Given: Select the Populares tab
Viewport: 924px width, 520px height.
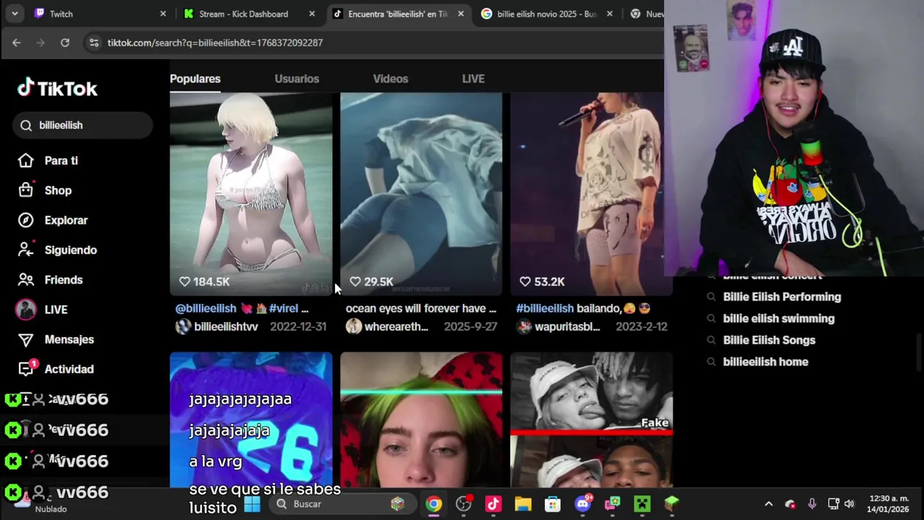Looking at the screenshot, I should 195,79.
